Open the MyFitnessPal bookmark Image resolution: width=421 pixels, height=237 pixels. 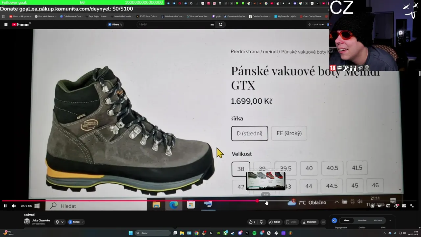285,16
